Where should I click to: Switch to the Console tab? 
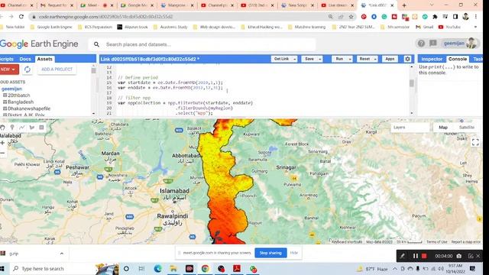[x=458, y=59]
